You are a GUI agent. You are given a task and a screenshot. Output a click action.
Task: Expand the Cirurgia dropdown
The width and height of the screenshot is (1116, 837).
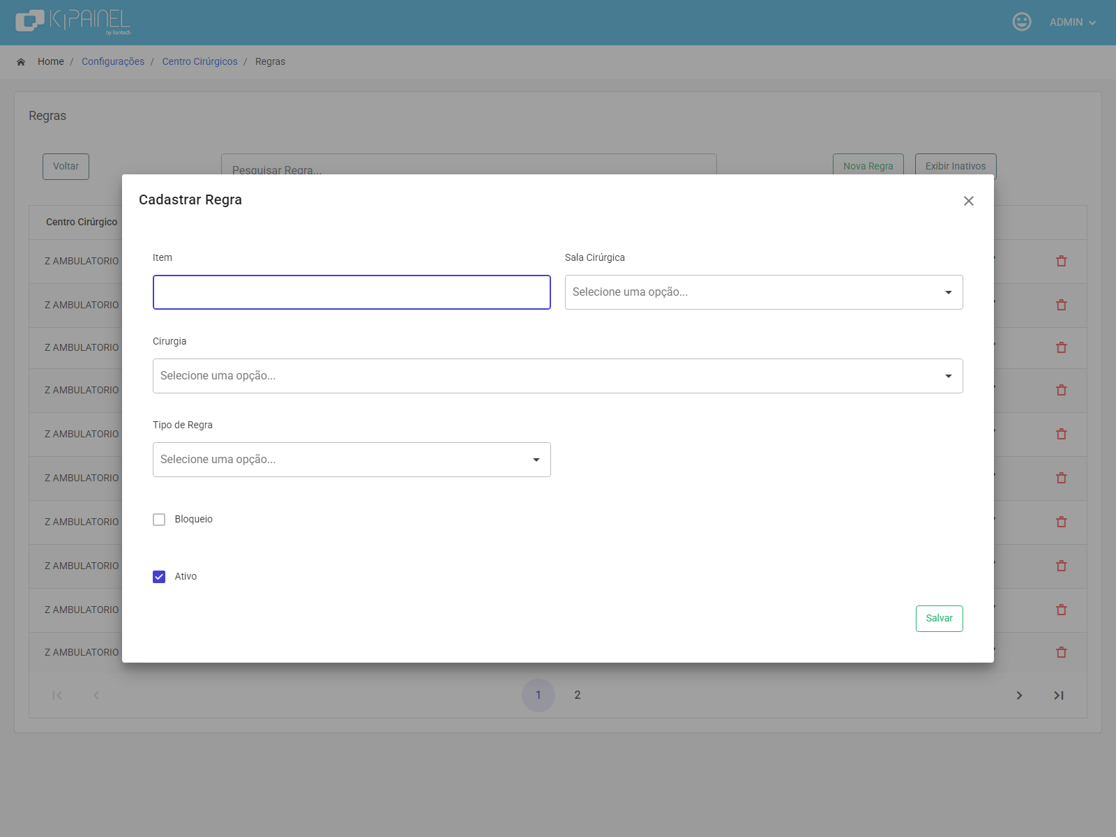click(x=558, y=376)
